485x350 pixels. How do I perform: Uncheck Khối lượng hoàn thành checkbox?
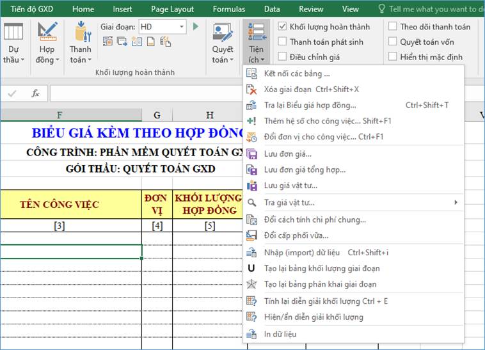[282, 27]
